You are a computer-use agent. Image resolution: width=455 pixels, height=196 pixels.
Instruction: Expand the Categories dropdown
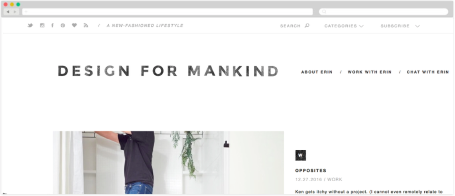344,26
